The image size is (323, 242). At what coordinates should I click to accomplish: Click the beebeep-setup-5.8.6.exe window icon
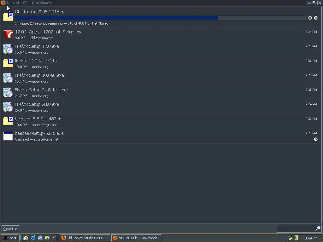tap(8, 136)
